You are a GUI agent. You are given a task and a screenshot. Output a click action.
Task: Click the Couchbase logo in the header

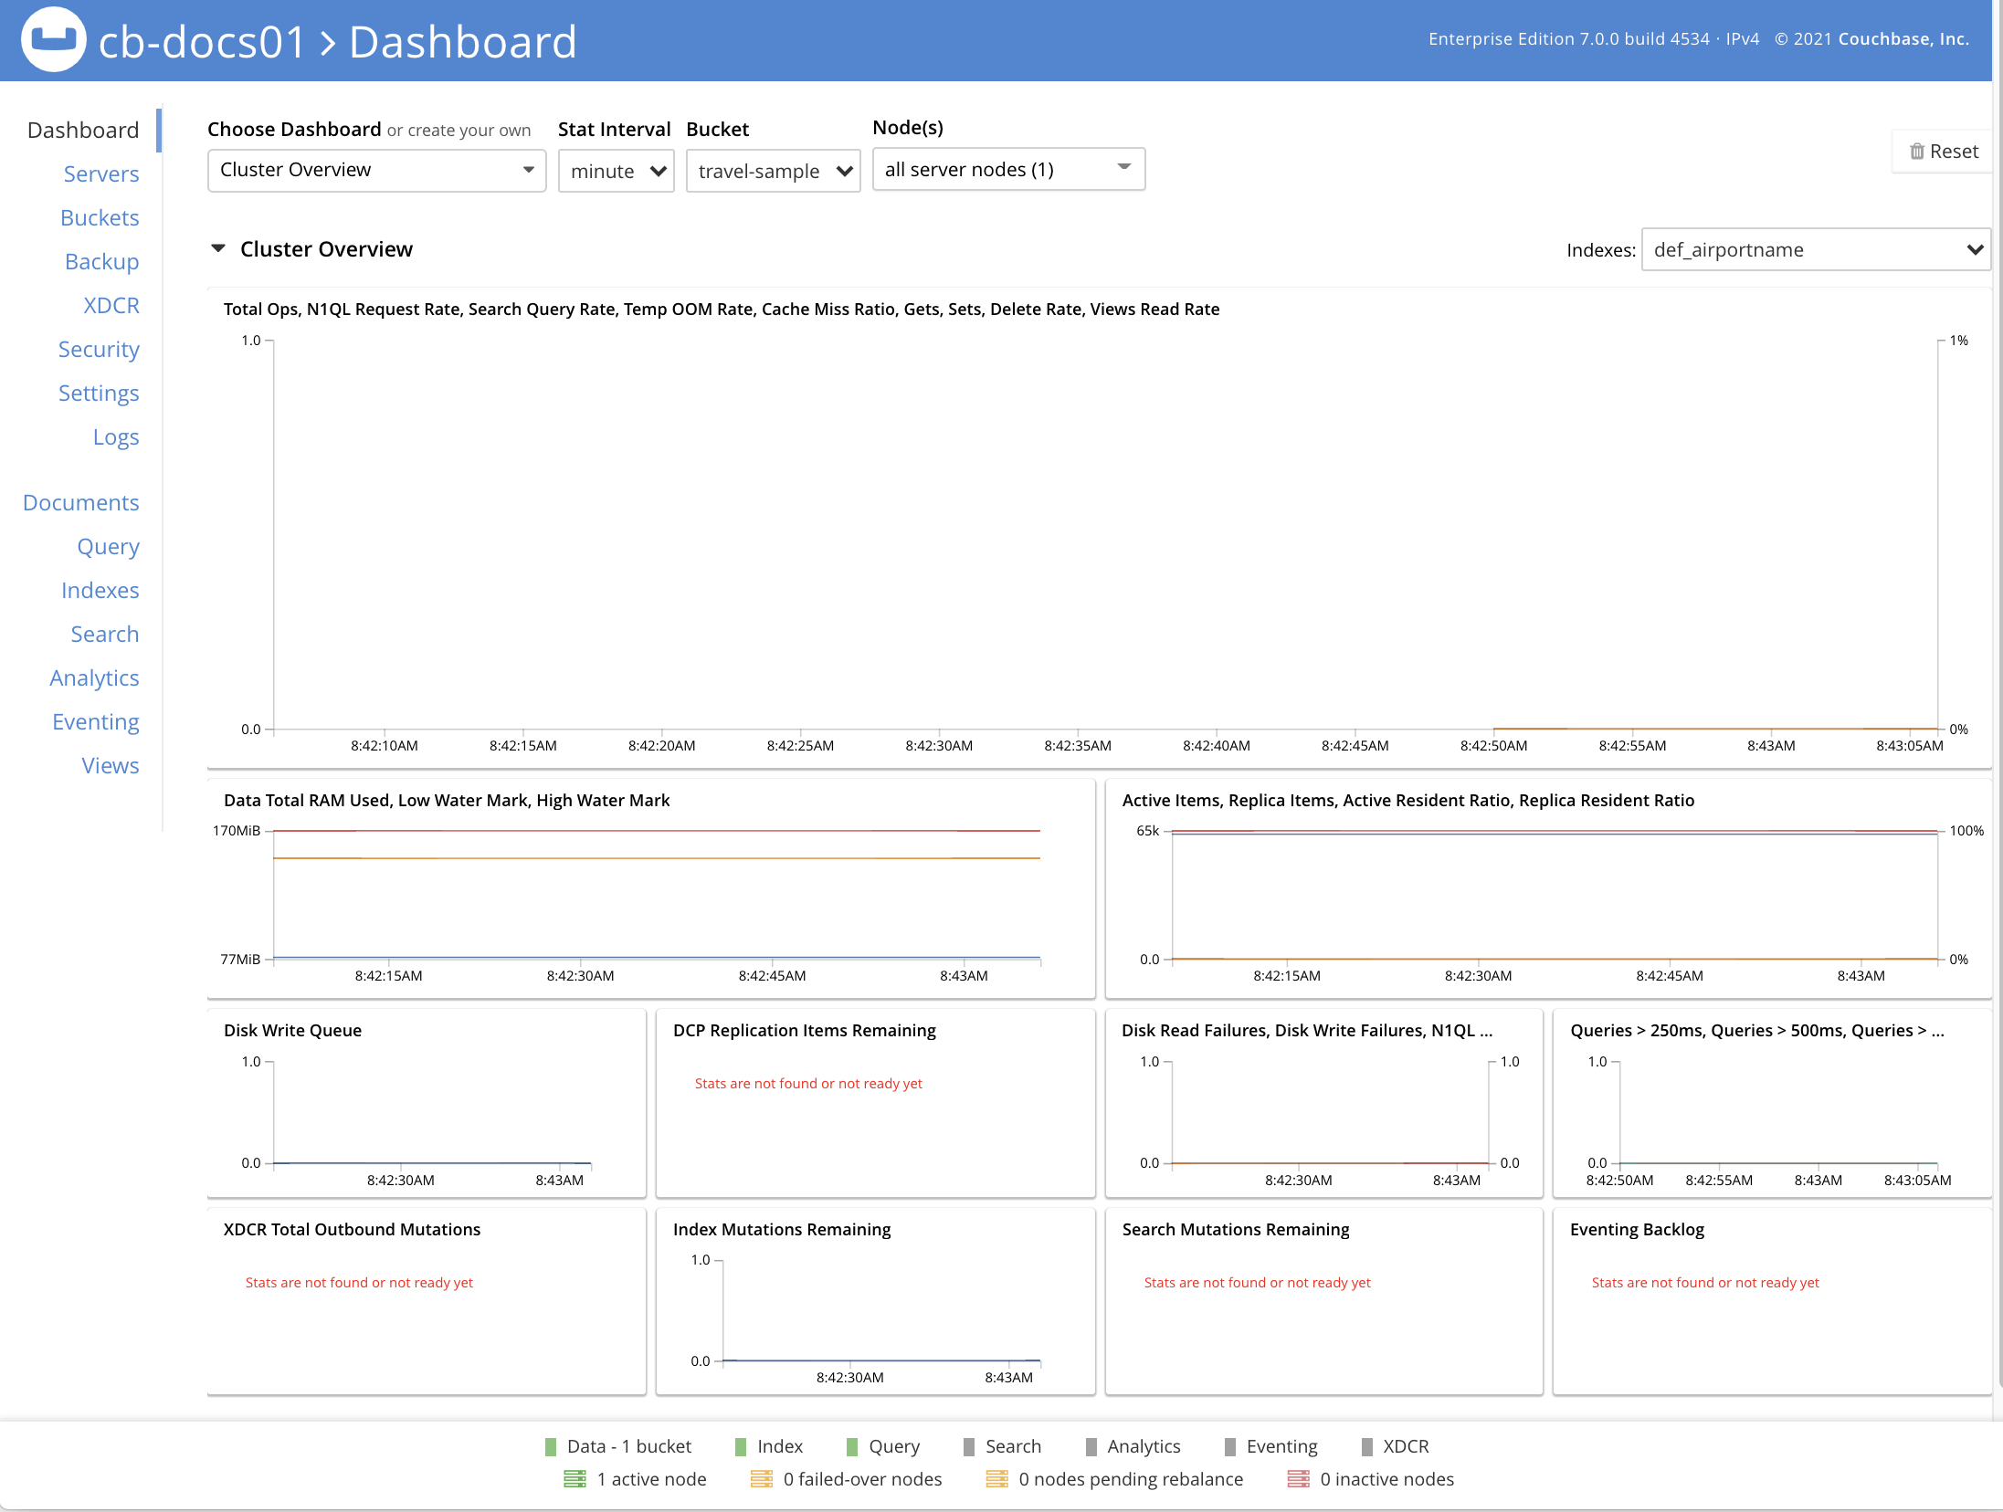tap(52, 40)
